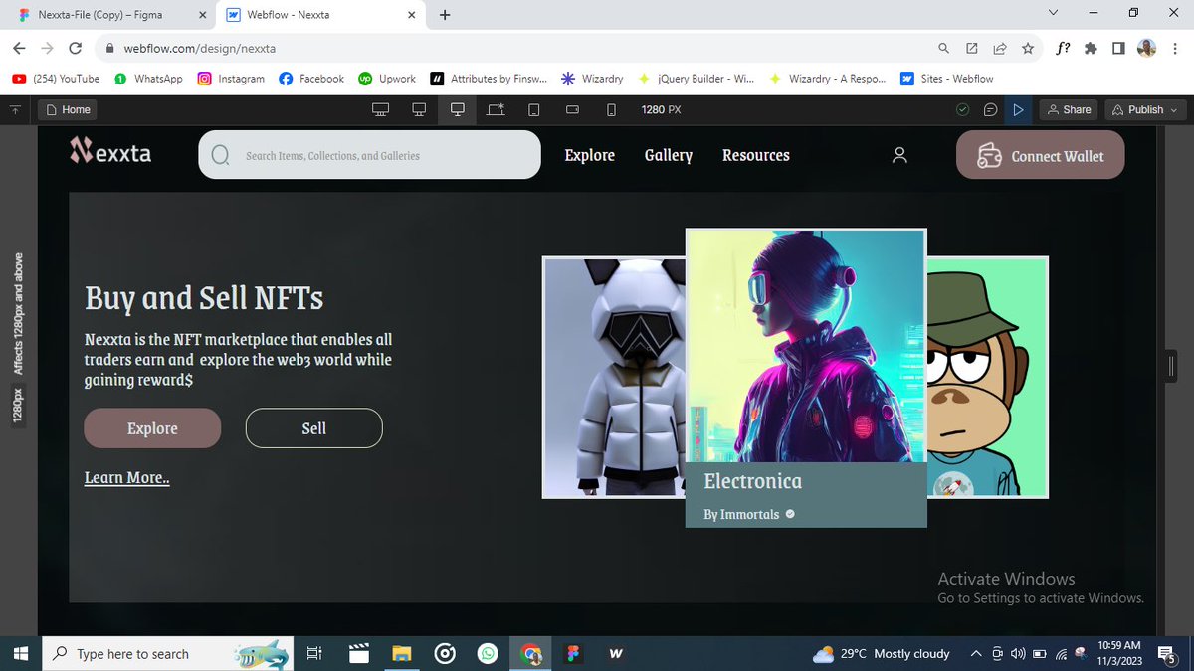Click the Nexxta logo
This screenshot has width=1194, height=671.
coord(110,150)
